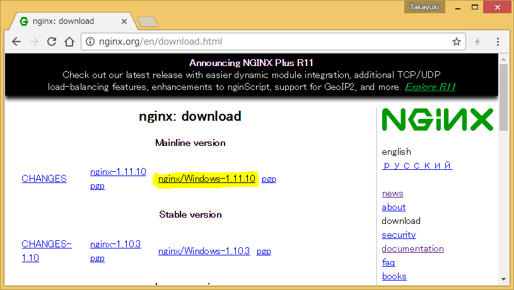The height and width of the screenshot is (290, 514).
Task: Switch to русский language link
Action: point(418,165)
